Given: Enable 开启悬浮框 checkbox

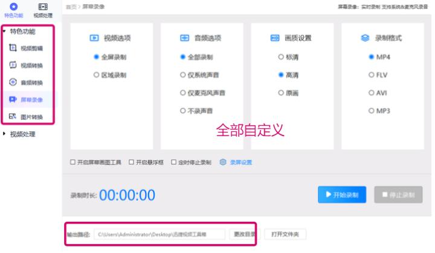Looking at the screenshot, I should (131, 162).
